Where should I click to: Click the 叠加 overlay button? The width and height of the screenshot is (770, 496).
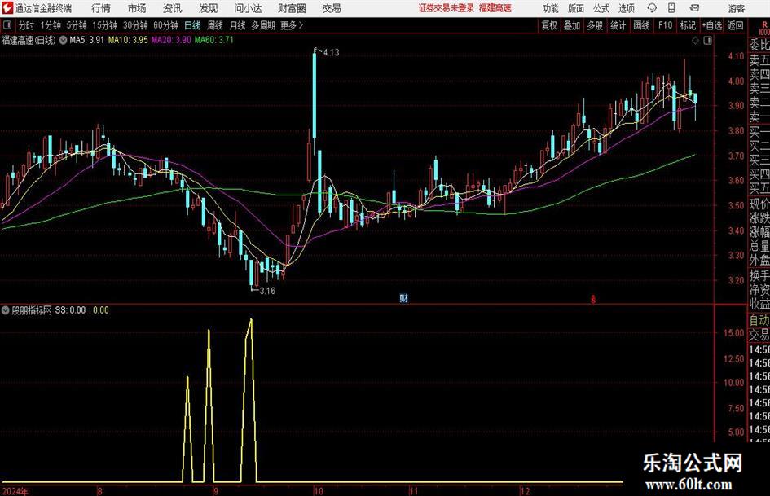coord(572,25)
